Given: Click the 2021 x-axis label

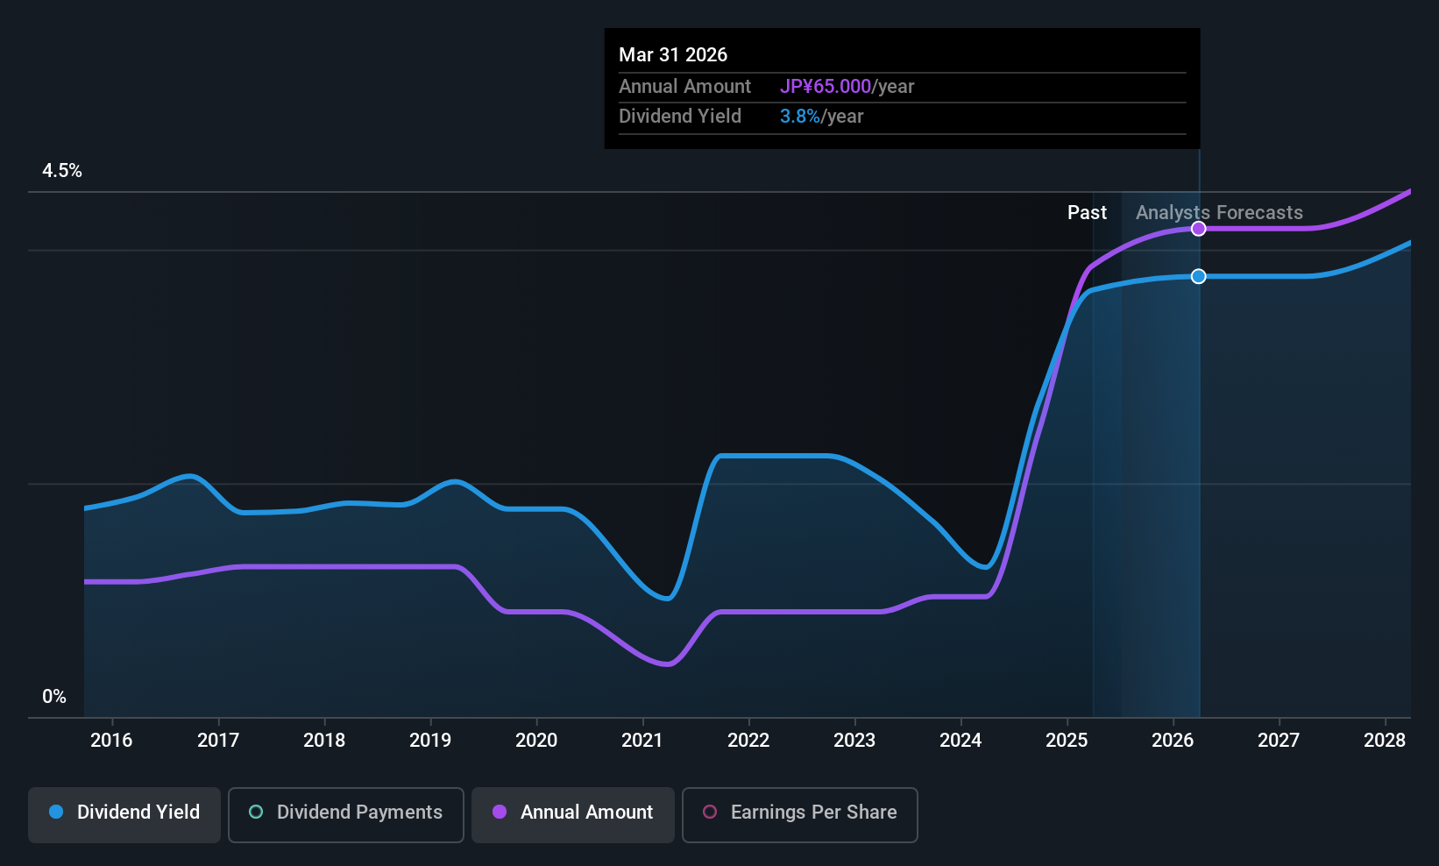Looking at the screenshot, I should coord(642,741).
